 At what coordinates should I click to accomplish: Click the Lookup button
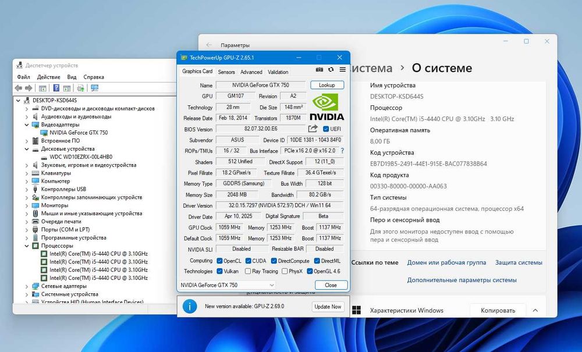pos(327,85)
